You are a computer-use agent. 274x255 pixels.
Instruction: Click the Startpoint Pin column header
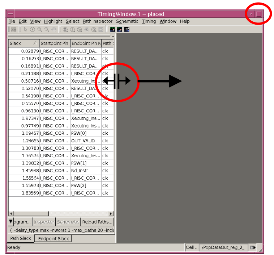pos(55,43)
